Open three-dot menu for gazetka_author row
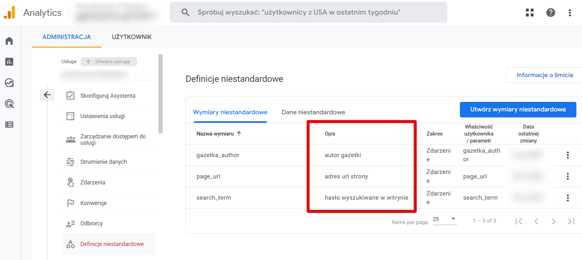This screenshot has width=582, height=260. [568, 155]
